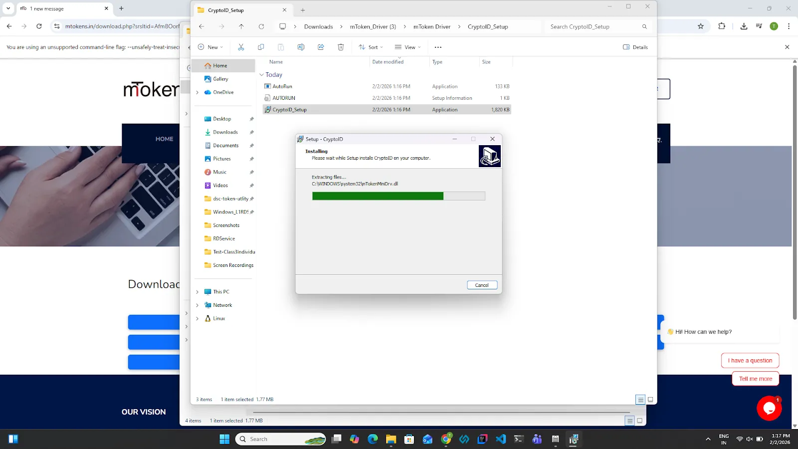Click the I have a question button
Screen dimensions: 798x449
[x=750, y=360]
